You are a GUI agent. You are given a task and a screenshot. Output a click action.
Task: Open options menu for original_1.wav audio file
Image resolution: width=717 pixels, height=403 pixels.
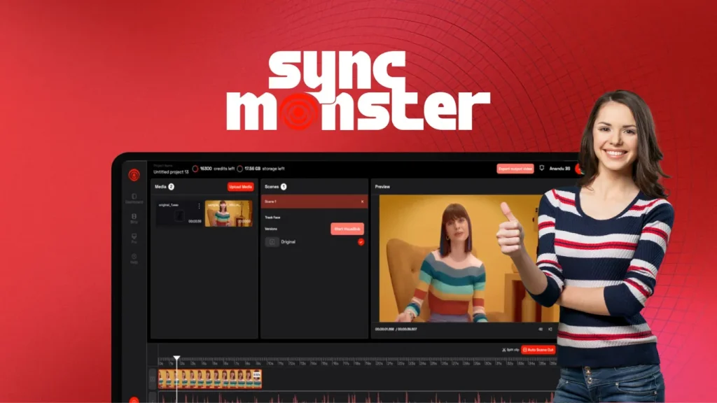click(x=199, y=206)
